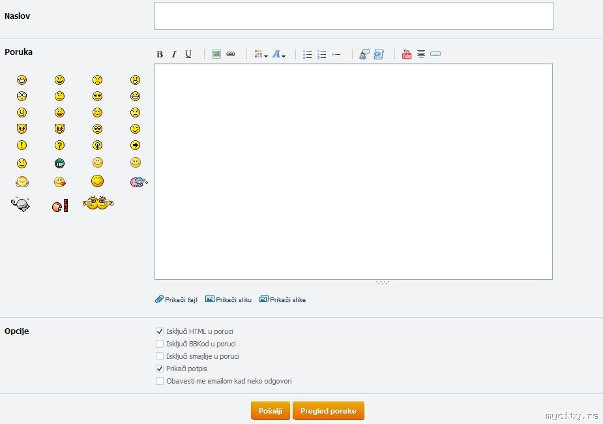Insert the two smileys toasting beer mugs

click(98, 202)
